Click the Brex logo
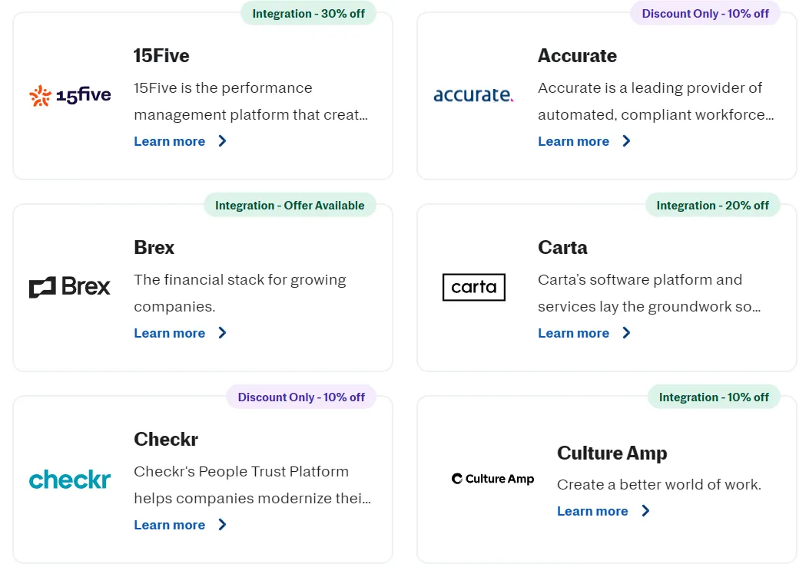The height and width of the screenshot is (567, 809). [70, 287]
